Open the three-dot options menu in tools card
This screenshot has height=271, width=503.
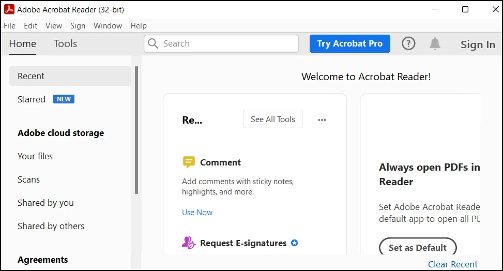[322, 120]
